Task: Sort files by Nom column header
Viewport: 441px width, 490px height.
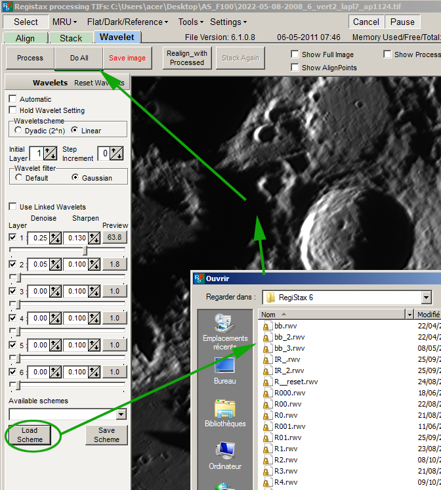Action: click(x=331, y=315)
